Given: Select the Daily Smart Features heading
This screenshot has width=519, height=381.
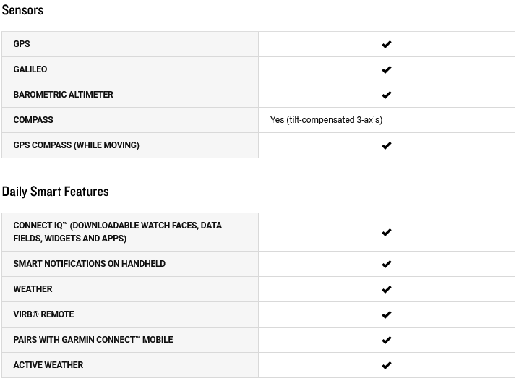Looking at the screenshot, I should click(x=56, y=192).
